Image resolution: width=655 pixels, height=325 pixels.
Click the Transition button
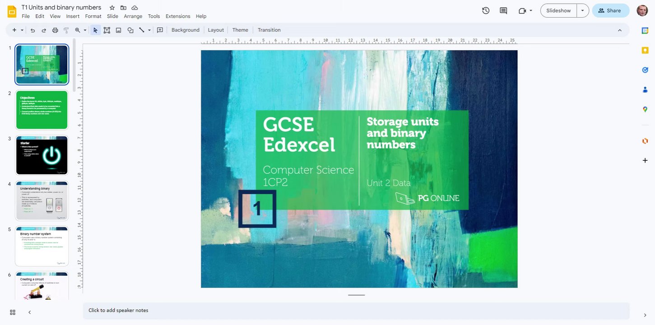[269, 30]
